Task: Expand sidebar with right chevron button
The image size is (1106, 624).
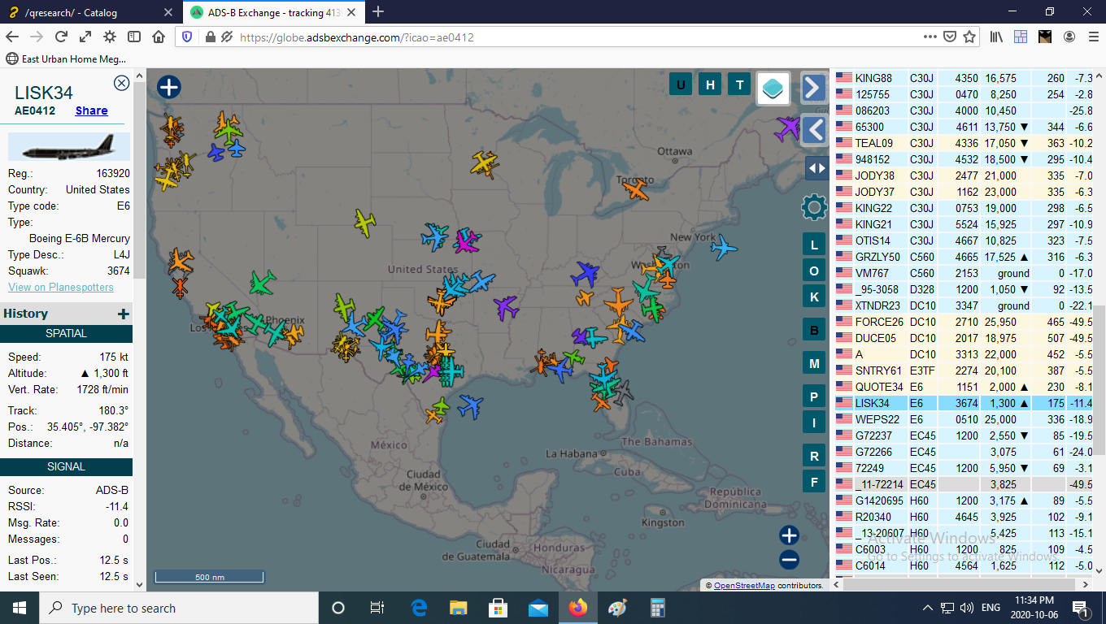Action: click(x=813, y=87)
